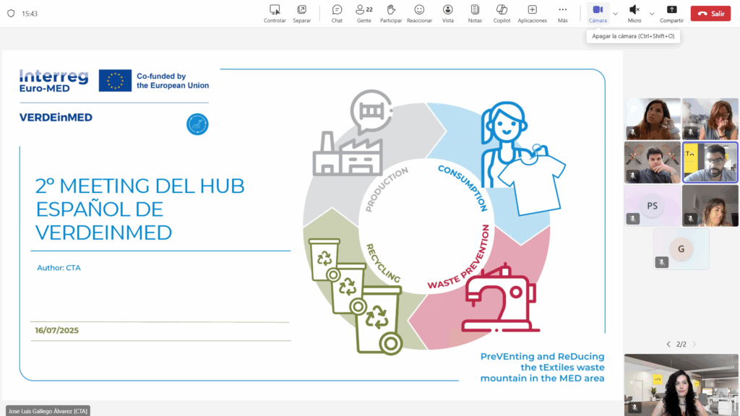Pop out the meeting with Separar

pyautogui.click(x=301, y=14)
